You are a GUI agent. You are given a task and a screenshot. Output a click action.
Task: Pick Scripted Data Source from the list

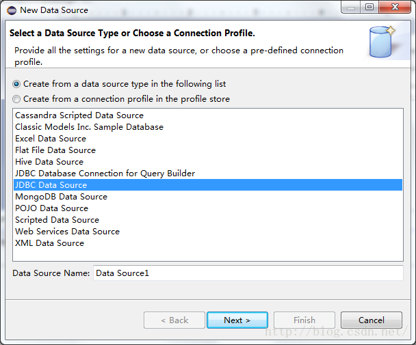click(208, 220)
